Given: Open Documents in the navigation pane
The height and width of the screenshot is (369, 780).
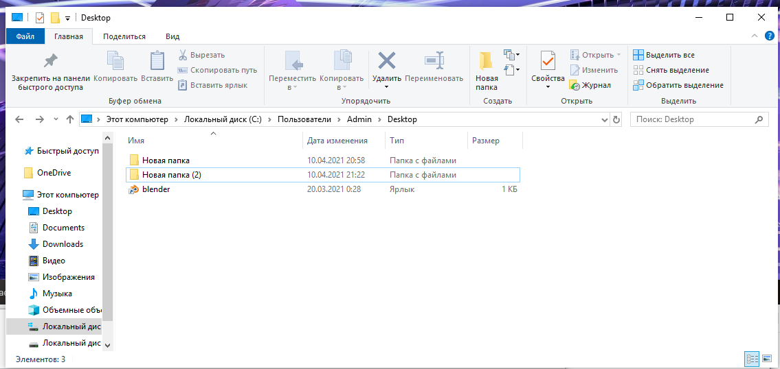Looking at the screenshot, I should (x=56, y=228).
